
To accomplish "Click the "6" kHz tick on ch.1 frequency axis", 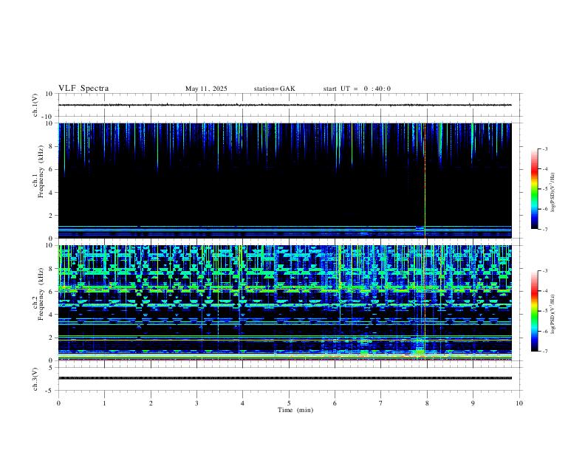I will (52, 170).
